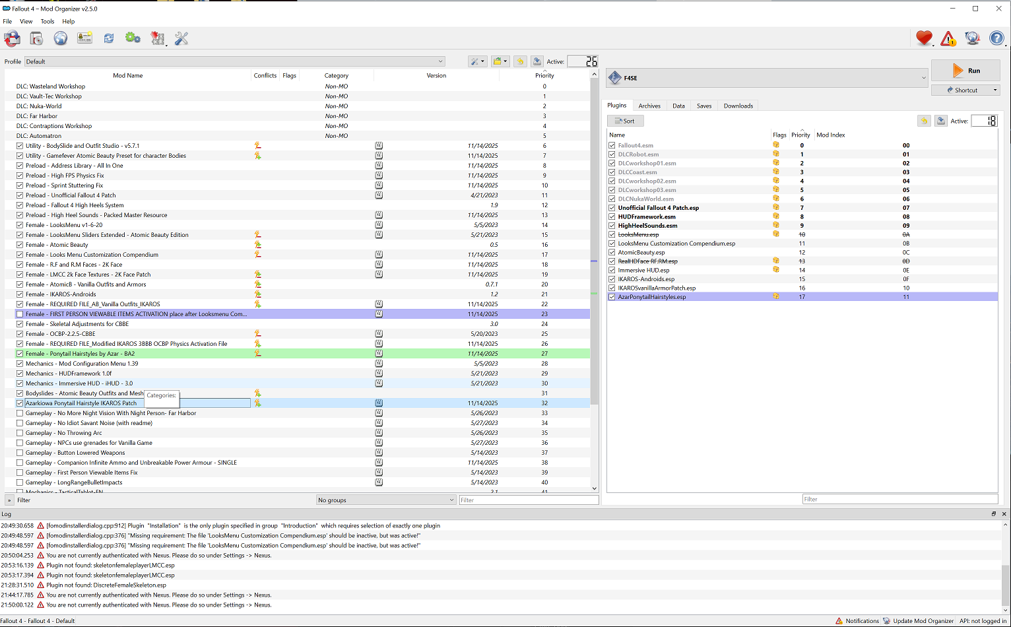Uncheck Utility - BodySlide and Outfit Studio mod
The image size is (1011, 627).
coord(20,146)
